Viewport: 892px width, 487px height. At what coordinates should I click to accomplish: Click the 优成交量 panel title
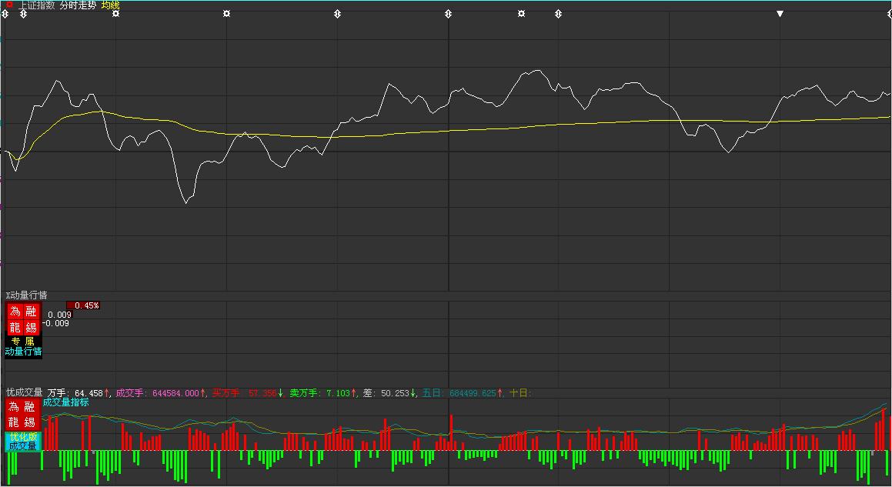tap(25, 392)
